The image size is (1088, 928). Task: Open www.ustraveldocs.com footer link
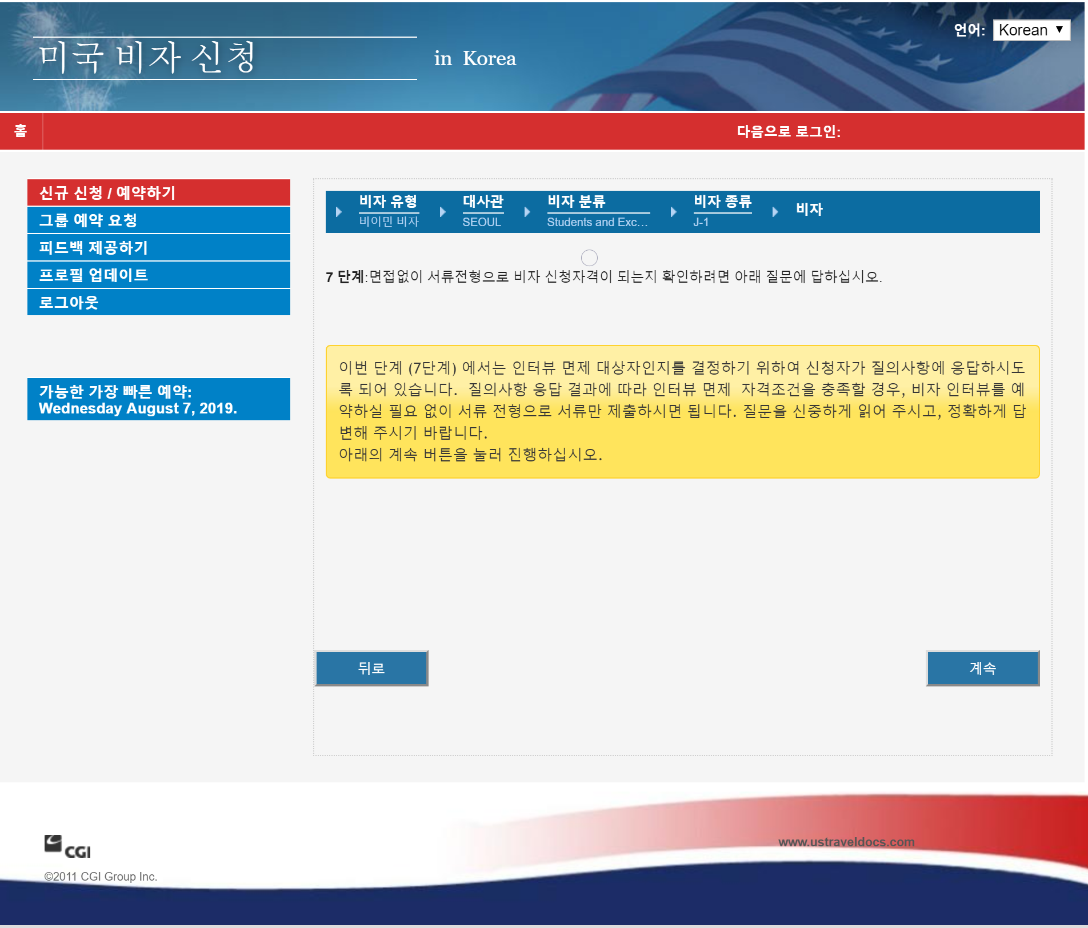tap(846, 842)
